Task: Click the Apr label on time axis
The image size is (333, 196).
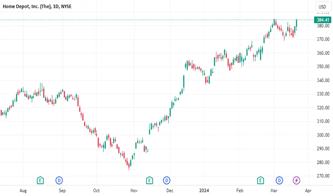Action: click(308, 191)
